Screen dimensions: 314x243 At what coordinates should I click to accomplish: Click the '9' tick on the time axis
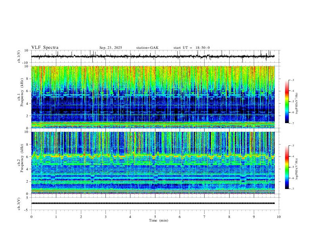[254, 217]
